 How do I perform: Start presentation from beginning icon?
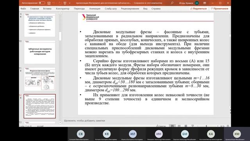coord(65,3)
